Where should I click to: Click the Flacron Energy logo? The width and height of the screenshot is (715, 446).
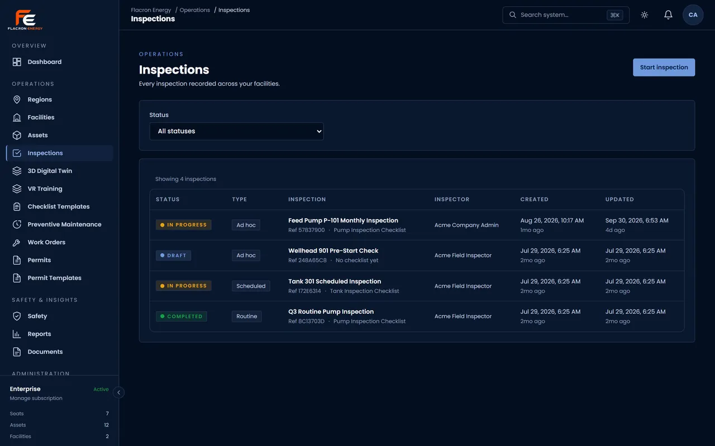coord(25,20)
